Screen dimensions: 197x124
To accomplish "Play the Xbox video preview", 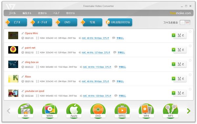I will pos(173,79).
